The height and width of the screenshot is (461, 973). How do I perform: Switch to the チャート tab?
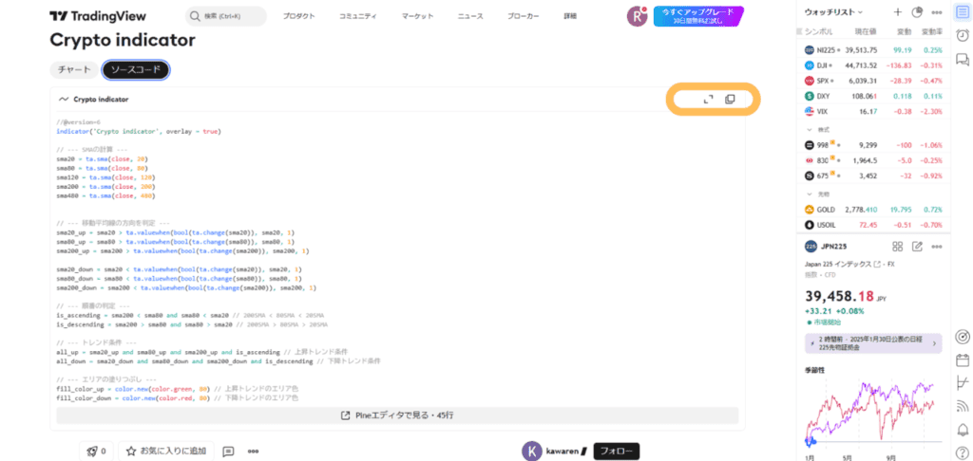[74, 70]
